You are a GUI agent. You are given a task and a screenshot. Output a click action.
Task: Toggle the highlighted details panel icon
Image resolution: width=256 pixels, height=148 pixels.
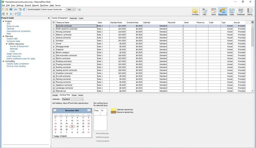(x=19, y=14)
